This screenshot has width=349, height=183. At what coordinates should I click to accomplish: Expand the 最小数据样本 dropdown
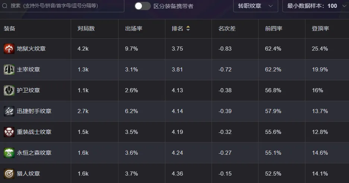[316, 6]
